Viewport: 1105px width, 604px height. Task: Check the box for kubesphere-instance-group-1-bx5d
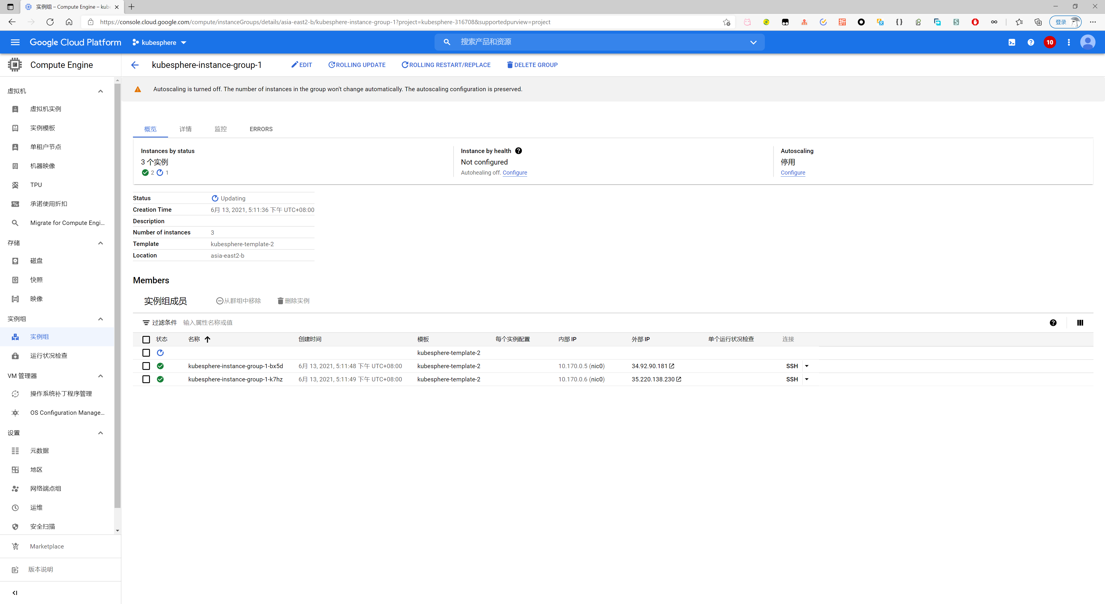[146, 366]
